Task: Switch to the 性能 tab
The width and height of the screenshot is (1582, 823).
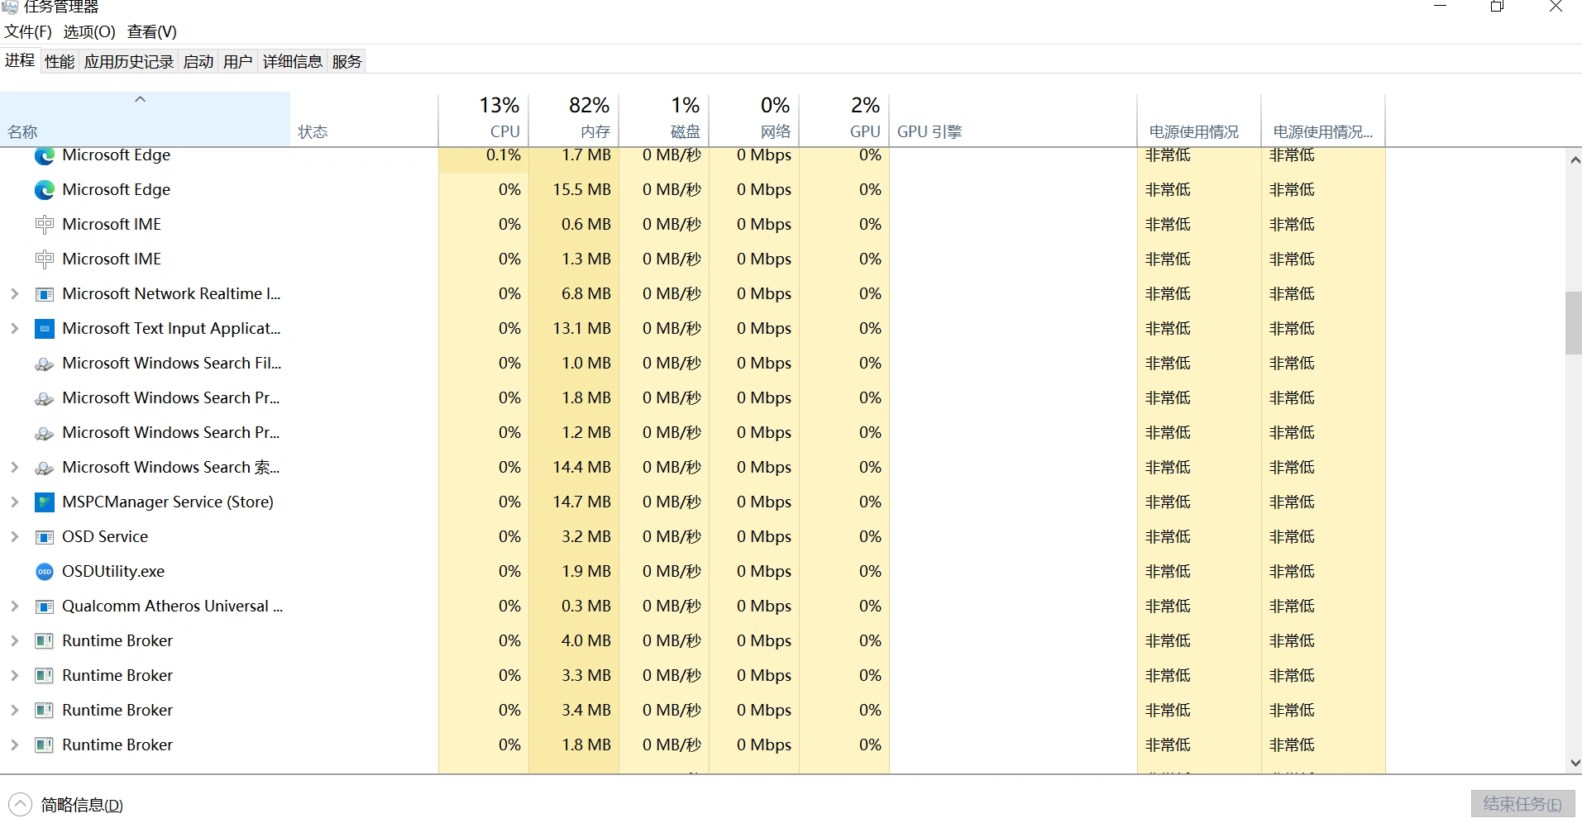Action: pyautogui.click(x=60, y=62)
